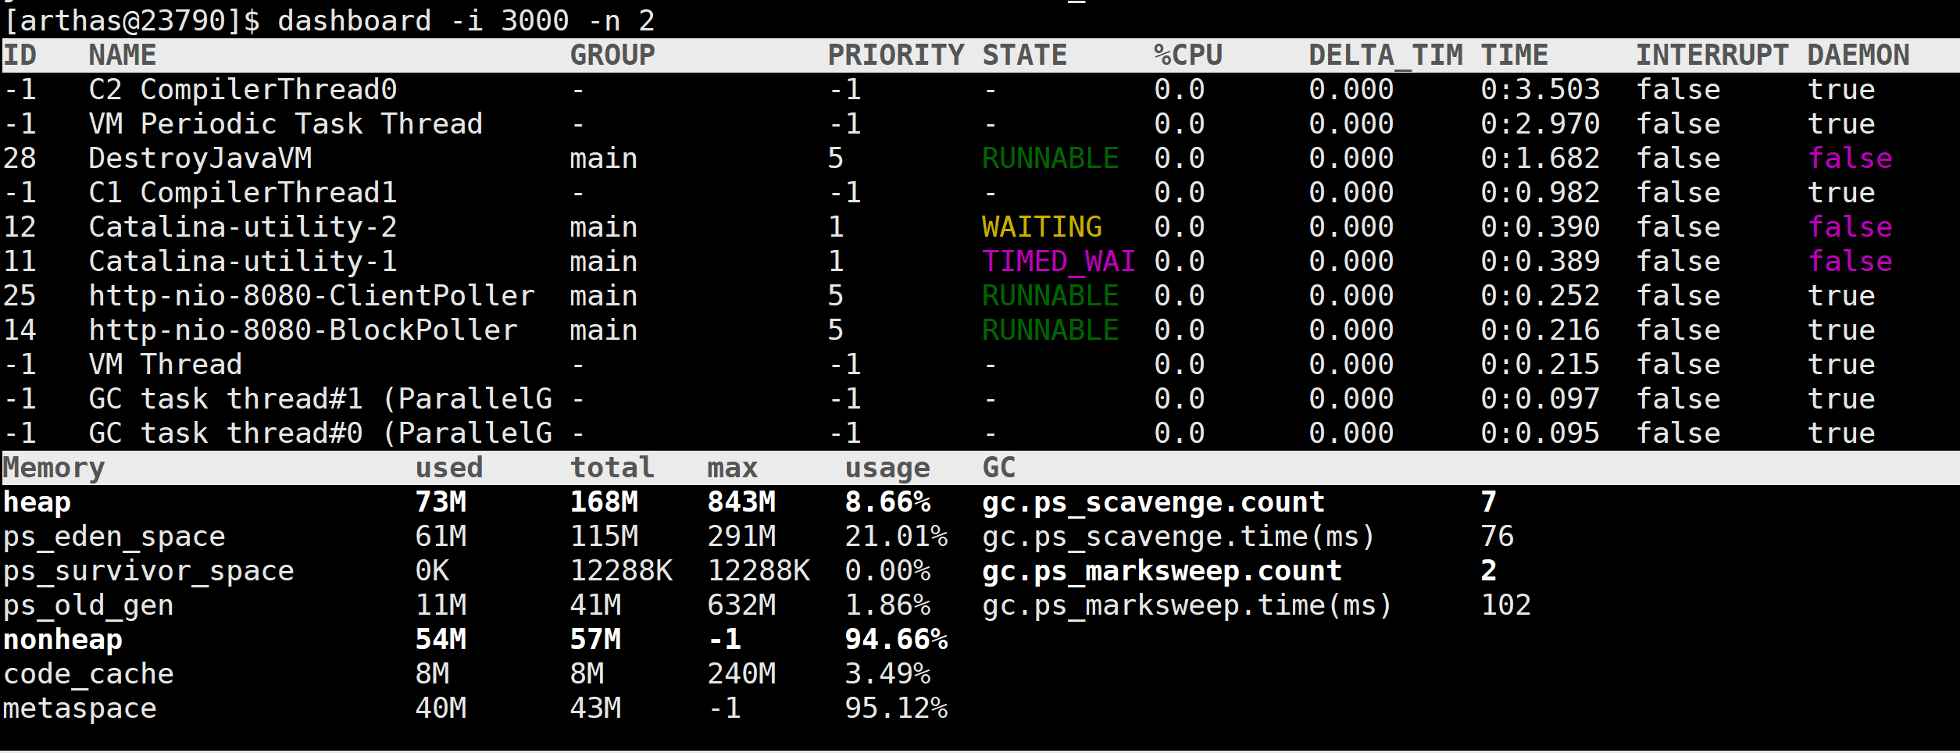
Task: Select the VM Thread name
Action: click(x=166, y=364)
